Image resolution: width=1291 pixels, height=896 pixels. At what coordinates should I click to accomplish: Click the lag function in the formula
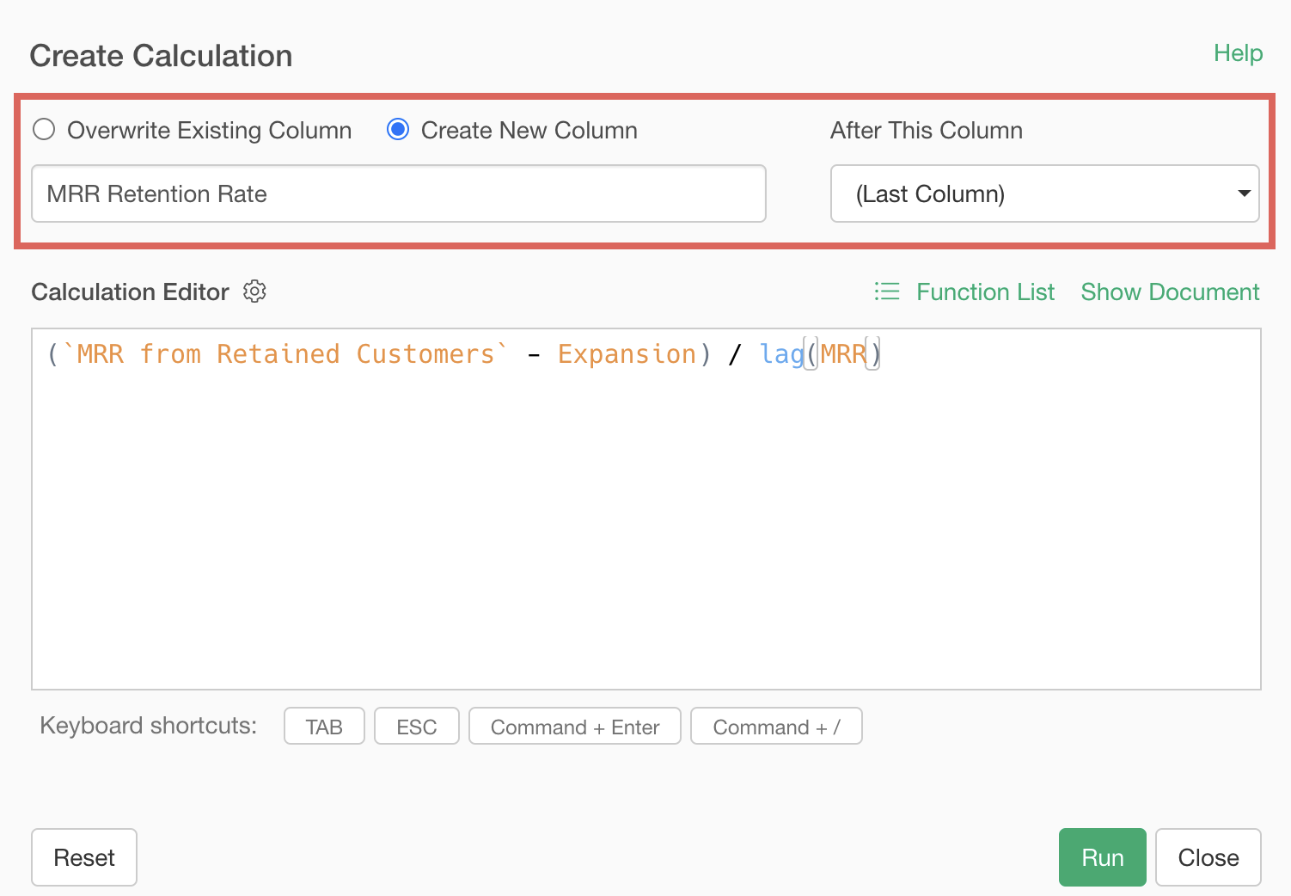(780, 354)
